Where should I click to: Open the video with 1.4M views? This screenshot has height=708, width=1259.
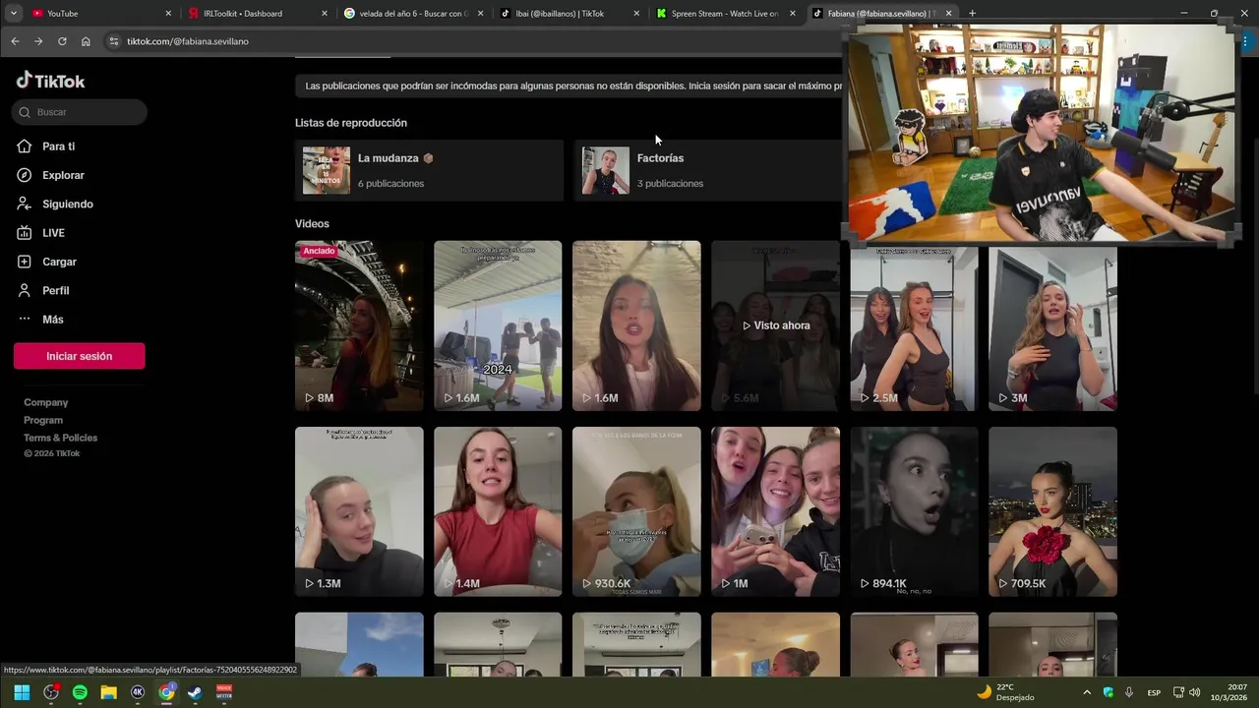[x=498, y=511]
